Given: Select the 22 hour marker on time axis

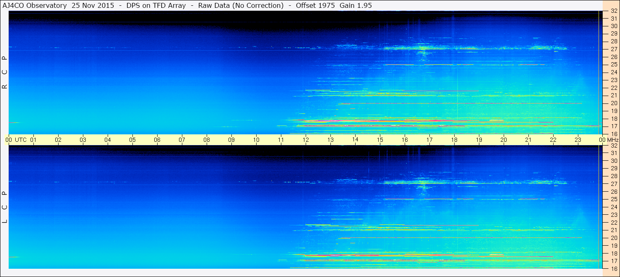Looking at the screenshot, I should pos(553,140).
